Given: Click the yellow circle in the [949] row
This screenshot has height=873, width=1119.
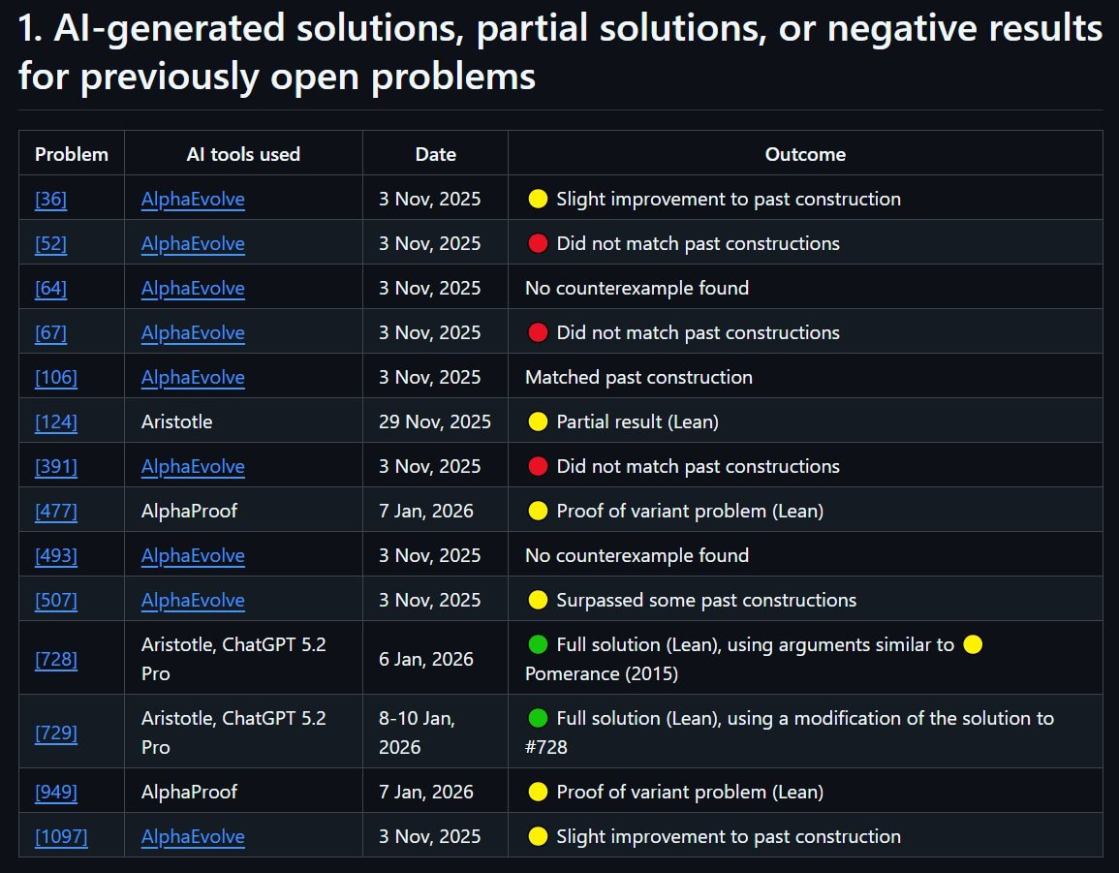Looking at the screenshot, I should [x=538, y=793].
